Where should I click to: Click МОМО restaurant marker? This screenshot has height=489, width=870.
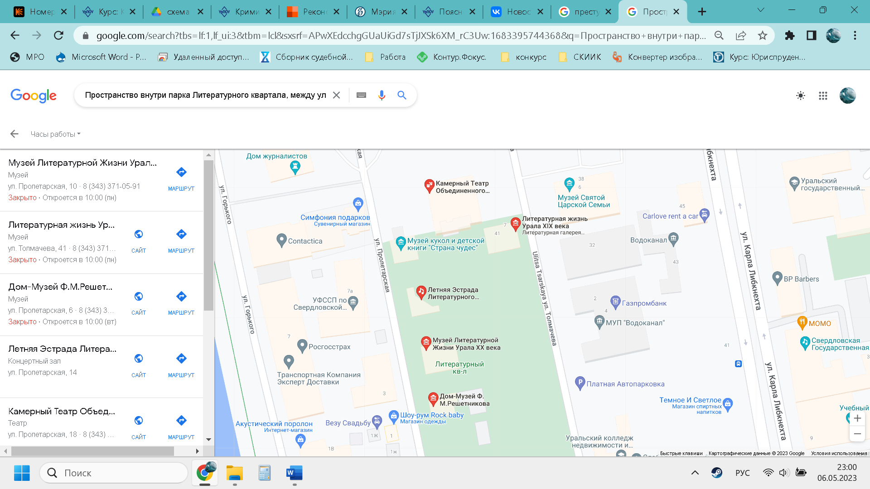click(x=802, y=322)
